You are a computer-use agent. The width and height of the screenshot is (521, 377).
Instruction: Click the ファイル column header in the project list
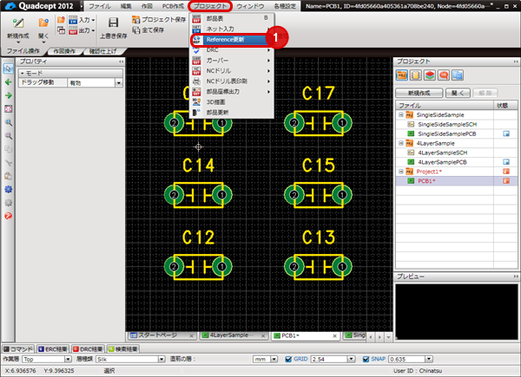click(x=445, y=105)
